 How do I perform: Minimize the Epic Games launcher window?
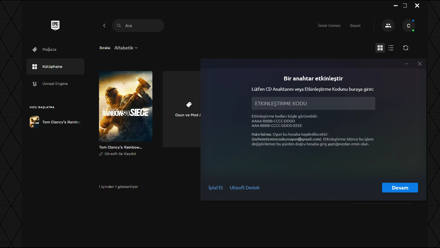395,5
